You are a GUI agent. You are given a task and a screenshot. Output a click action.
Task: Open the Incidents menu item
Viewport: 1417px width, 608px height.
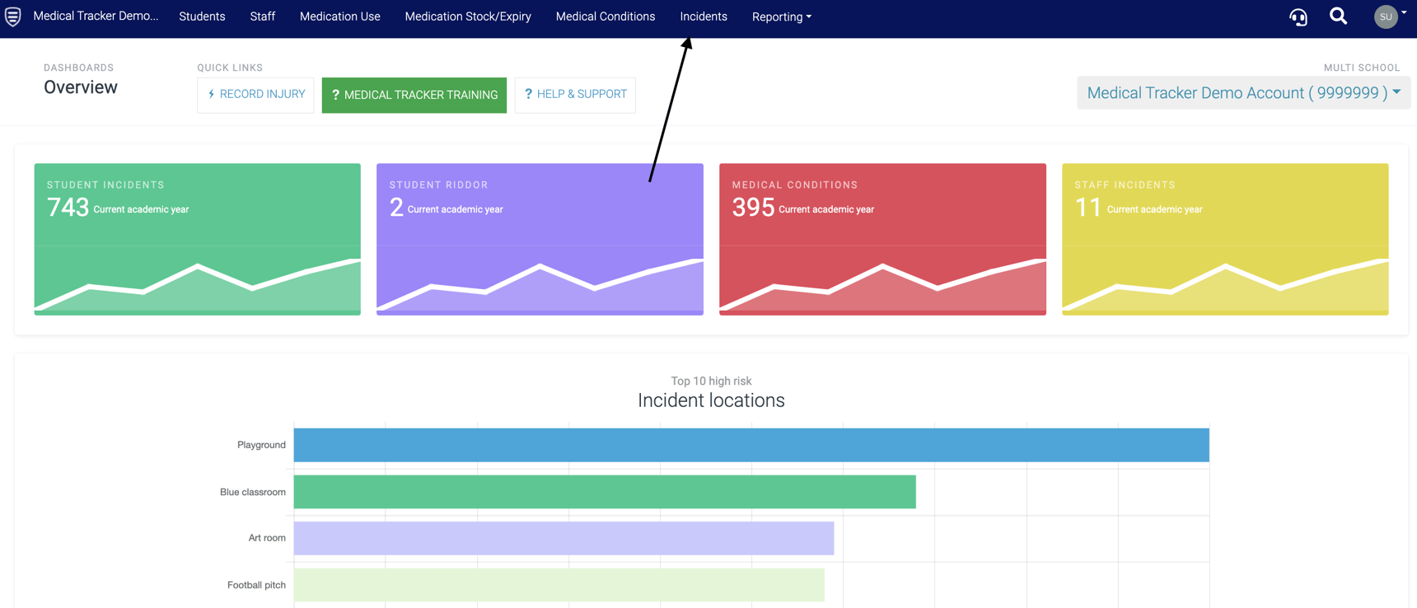tap(704, 16)
